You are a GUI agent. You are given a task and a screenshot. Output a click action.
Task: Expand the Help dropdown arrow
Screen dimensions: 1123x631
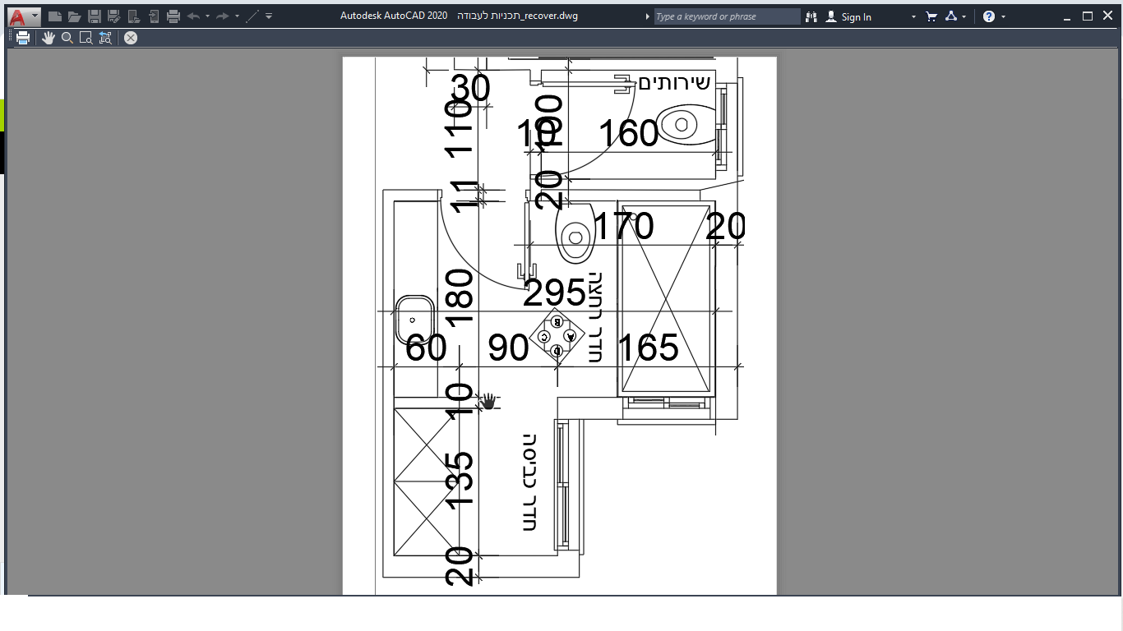[1004, 16]
